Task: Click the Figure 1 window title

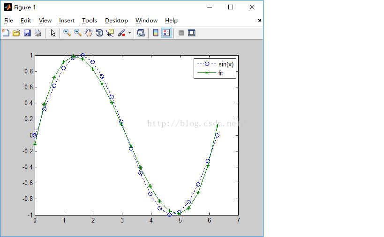Action: tap(25, 7)
